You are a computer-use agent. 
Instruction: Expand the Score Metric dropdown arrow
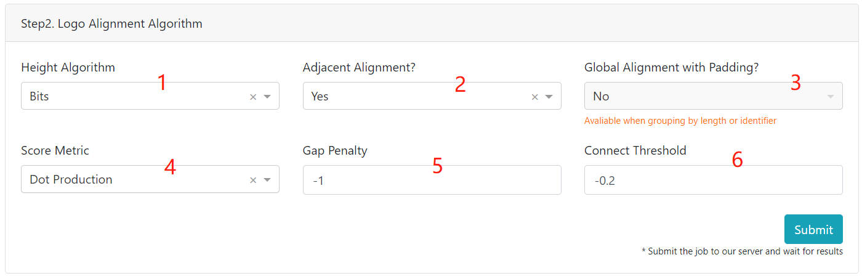pos(267,180)
